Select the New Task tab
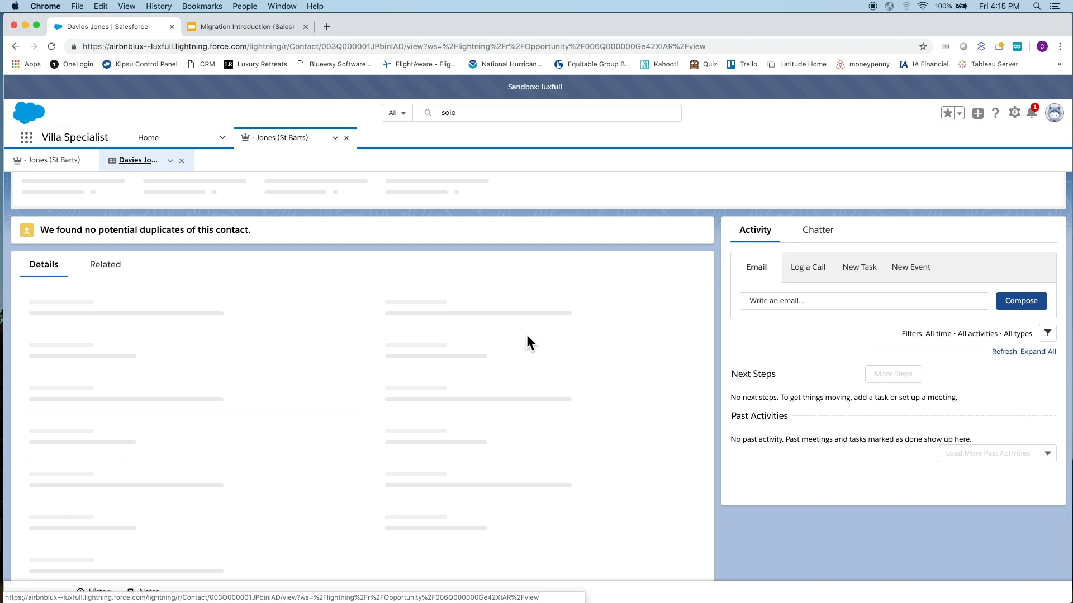Viewport: 1073px width, 603px height. tap(860, 267)
